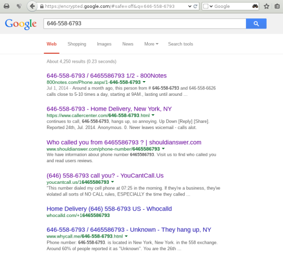
Task: Reload the page with the refresh icon
Action: [195, 6]
